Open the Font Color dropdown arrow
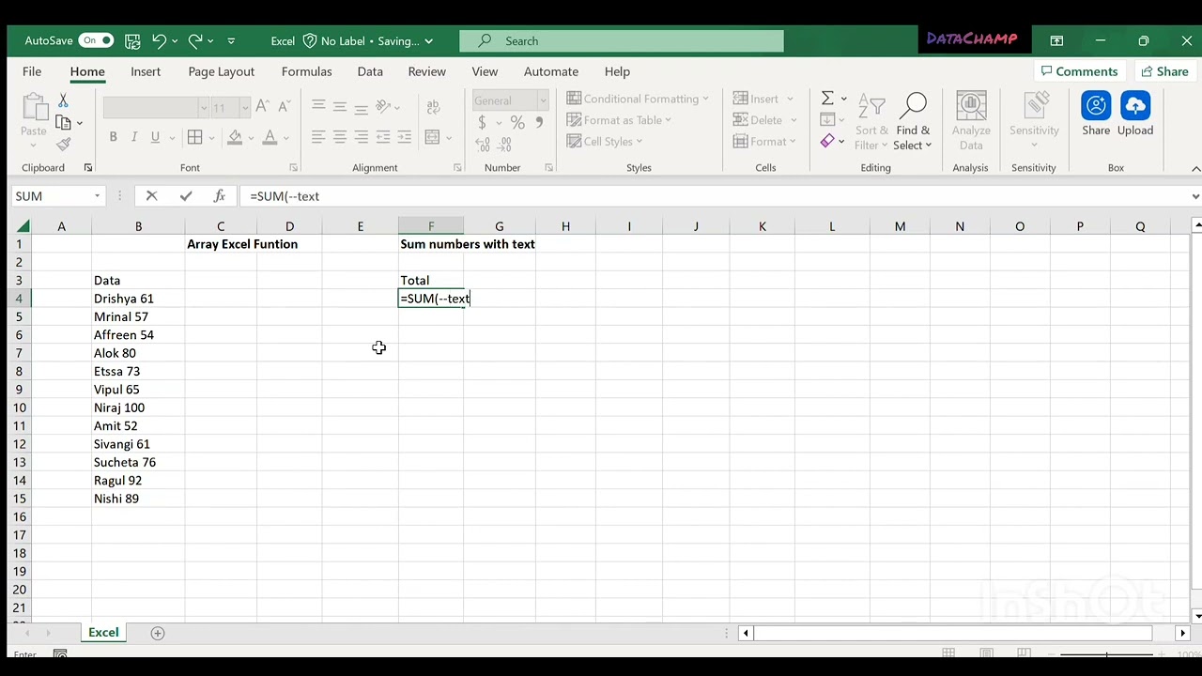 point(285,138)
